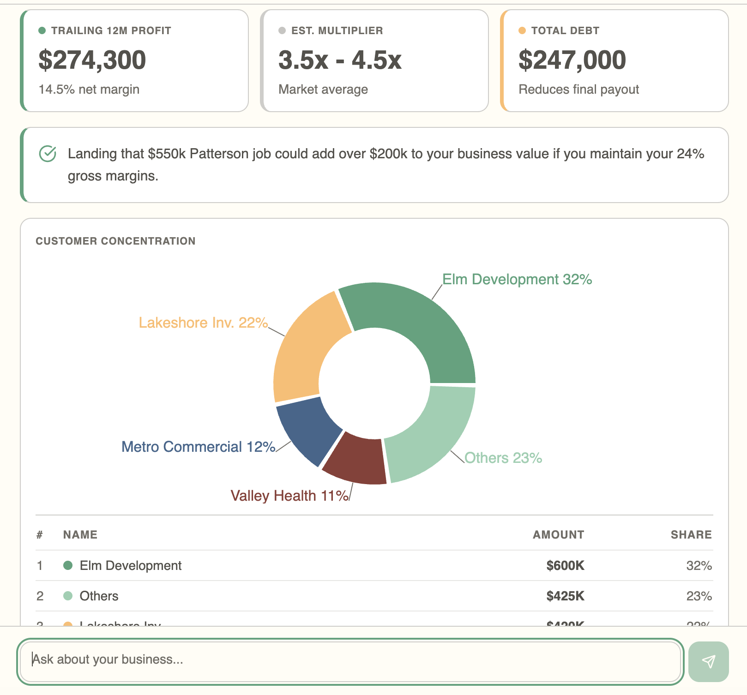Click the gray dot on Est. Multiplier card
This screenshot has height=695, width=747.
pyautogui.click(x=282, y=30)
